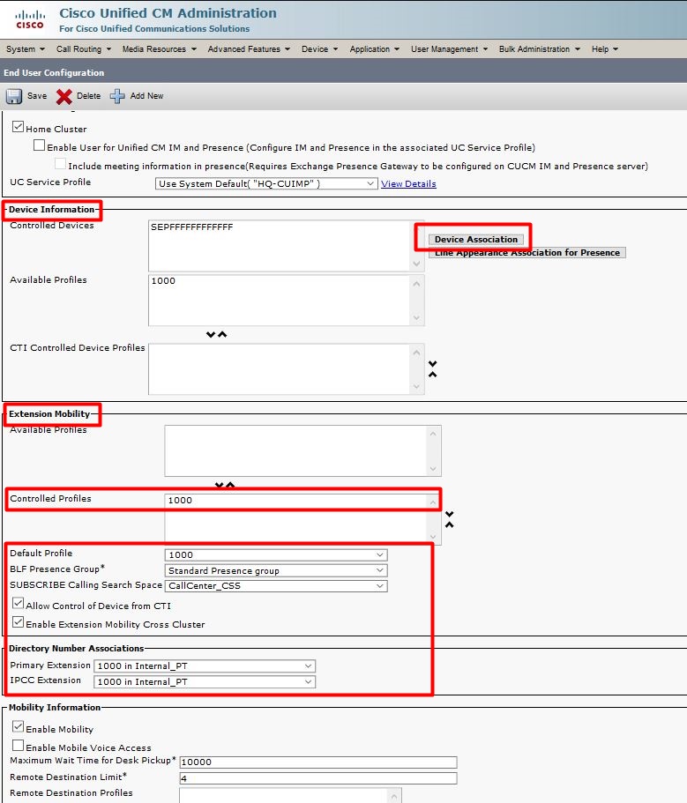Click the Controlled Devices list scrollbar
Viewport: 687px width, 803px height.
417,246
